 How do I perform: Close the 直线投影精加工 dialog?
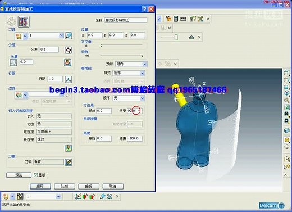[x=151, y=9]
